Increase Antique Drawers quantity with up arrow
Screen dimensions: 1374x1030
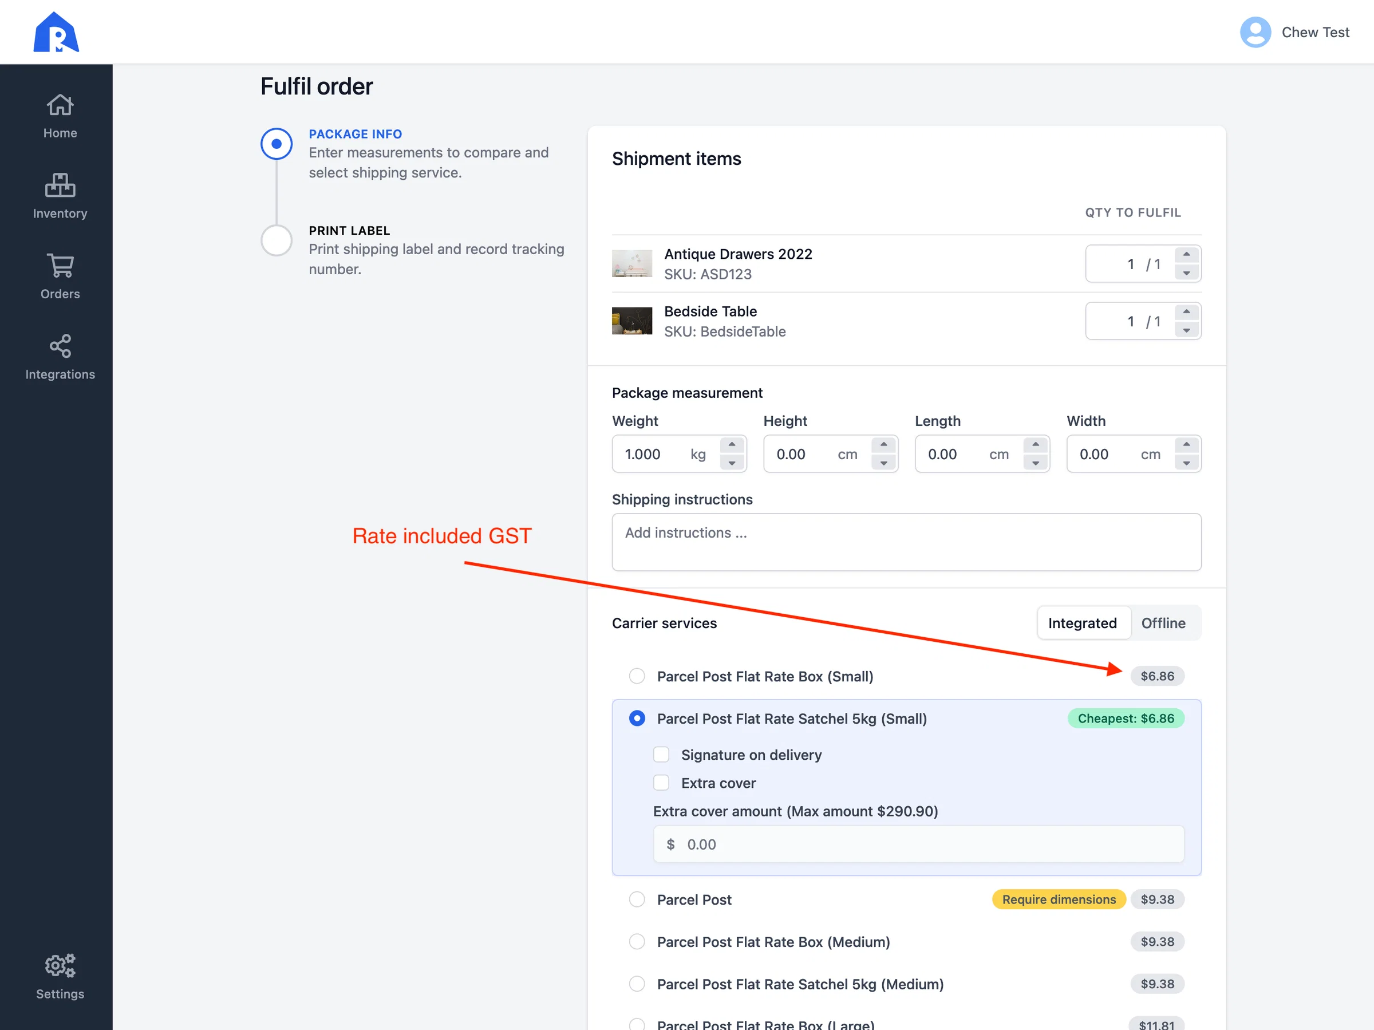pyautogui.click(x=1186, y=254)
